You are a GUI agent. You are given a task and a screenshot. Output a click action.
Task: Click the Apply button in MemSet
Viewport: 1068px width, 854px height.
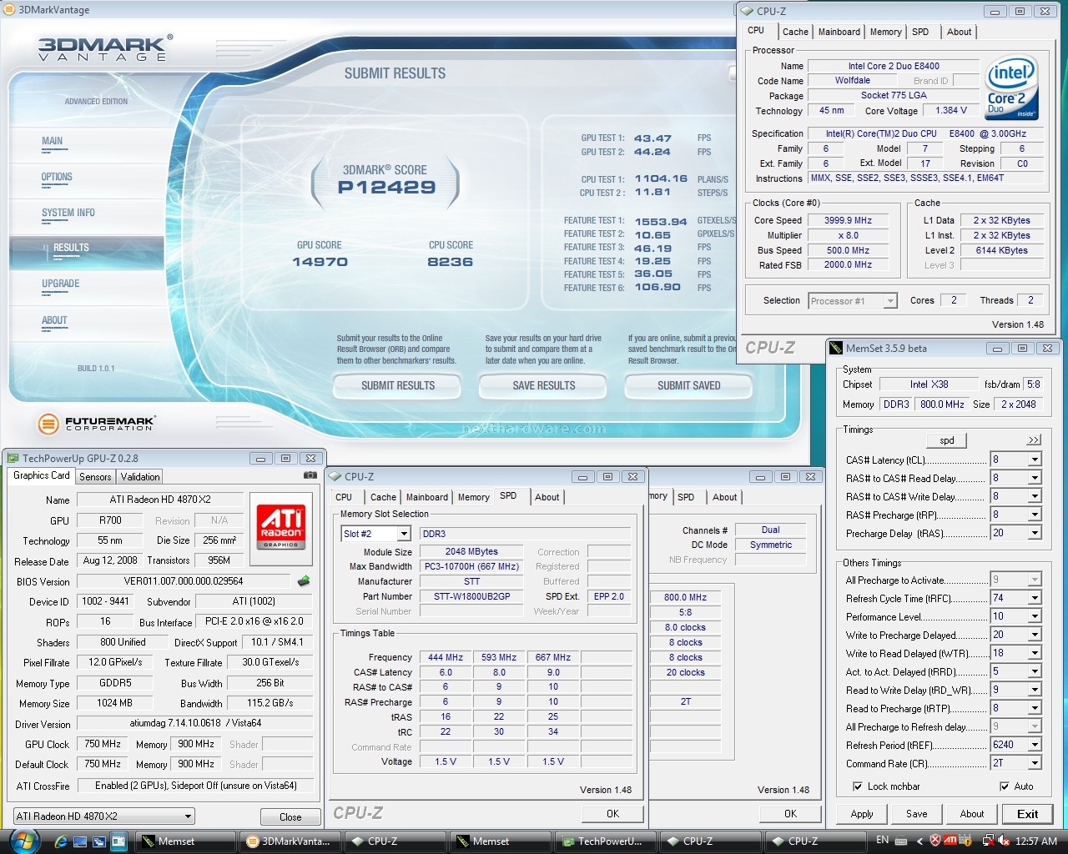[x=862, y=814]
